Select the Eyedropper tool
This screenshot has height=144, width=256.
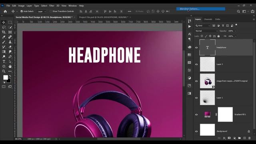(4, 37)
